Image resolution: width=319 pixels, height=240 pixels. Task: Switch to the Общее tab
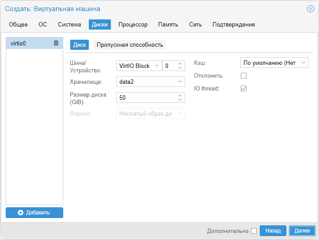[x=18, y=24]
